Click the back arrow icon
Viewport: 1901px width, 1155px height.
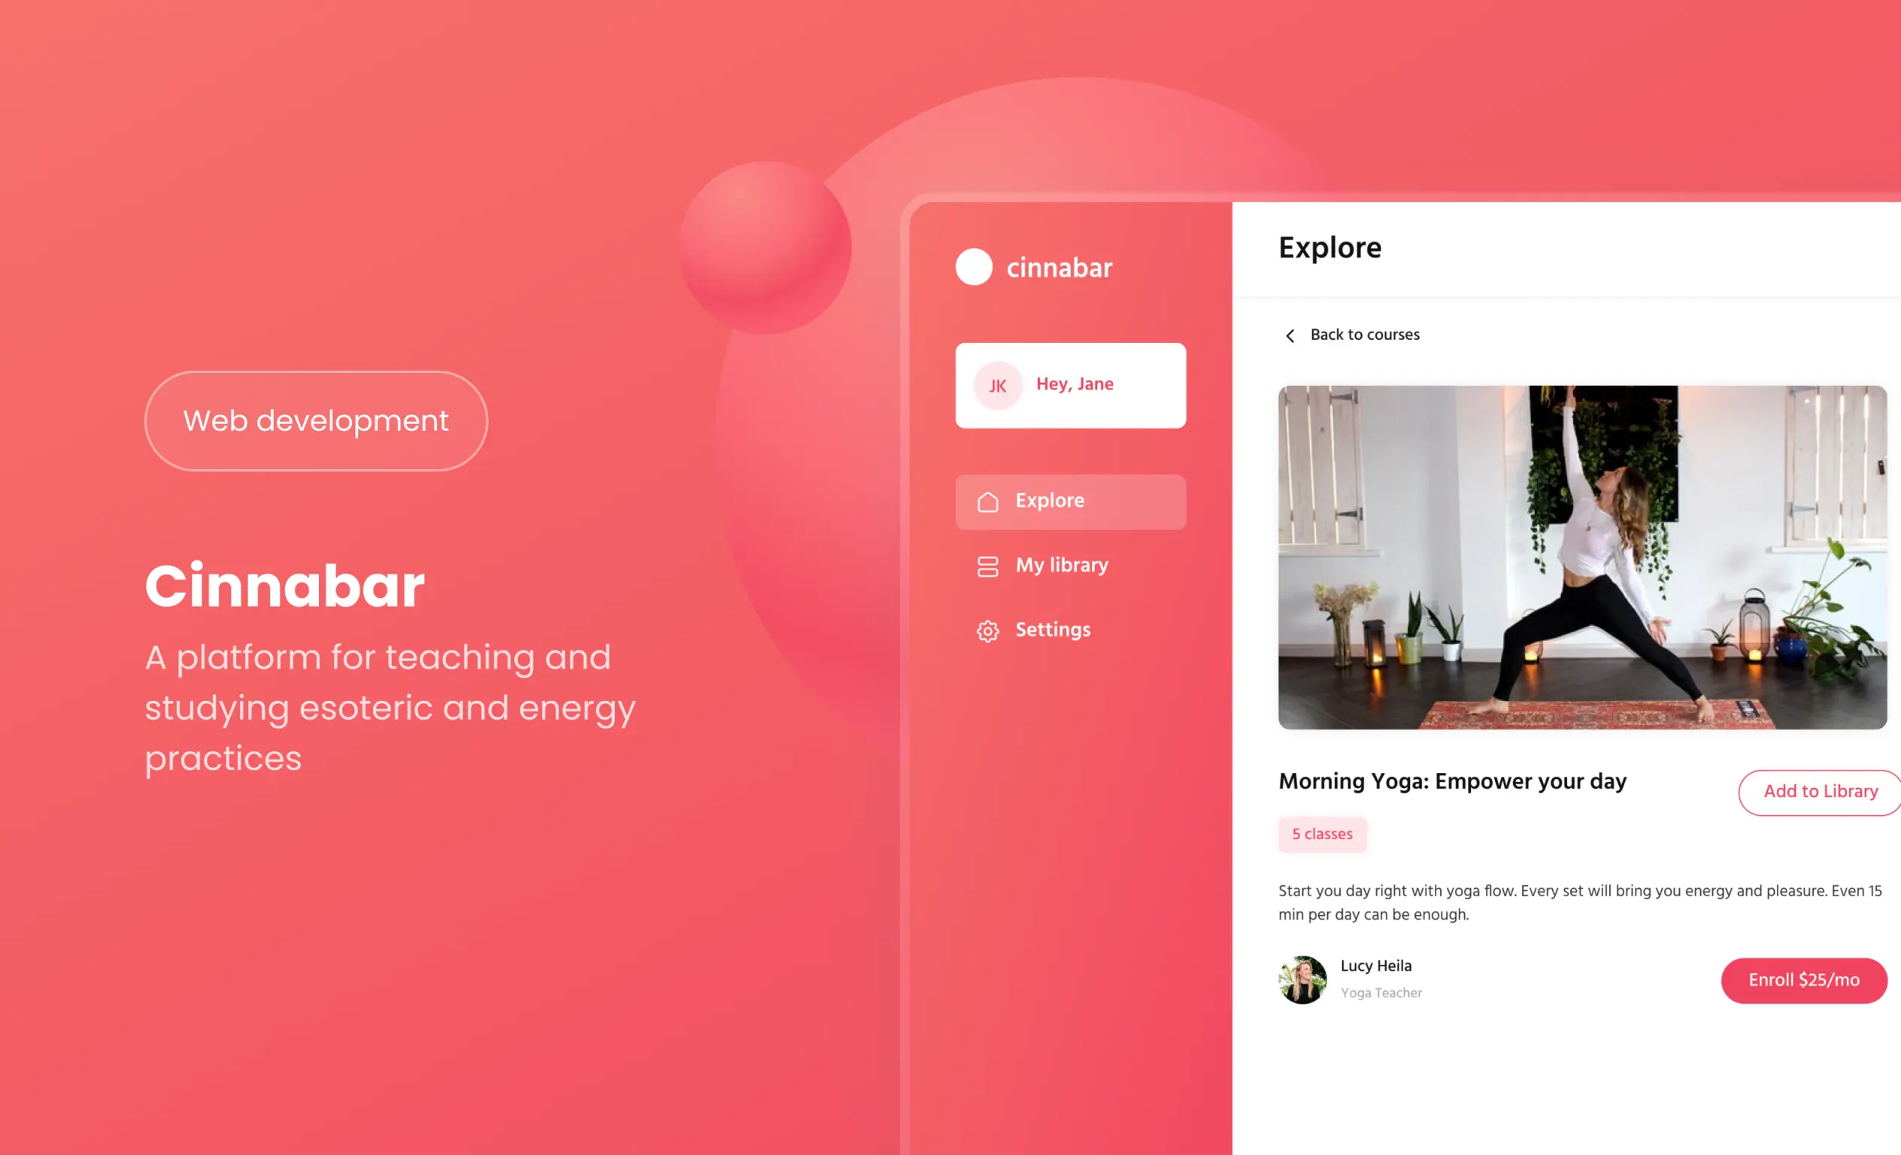coord(1287,335)
